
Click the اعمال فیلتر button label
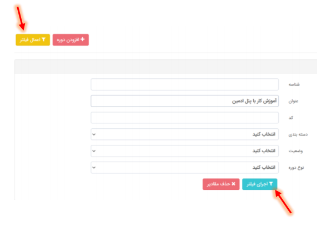pos(30,40)
